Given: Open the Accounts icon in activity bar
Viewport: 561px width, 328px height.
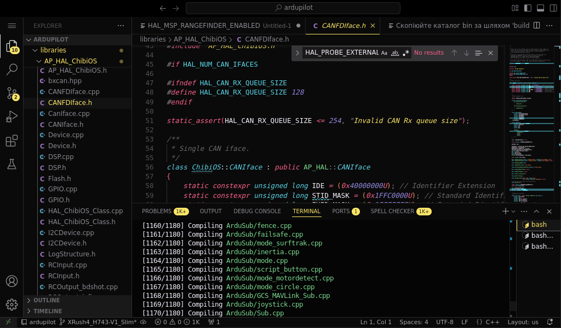Looking at the screenshot, I should pos(12,281).
